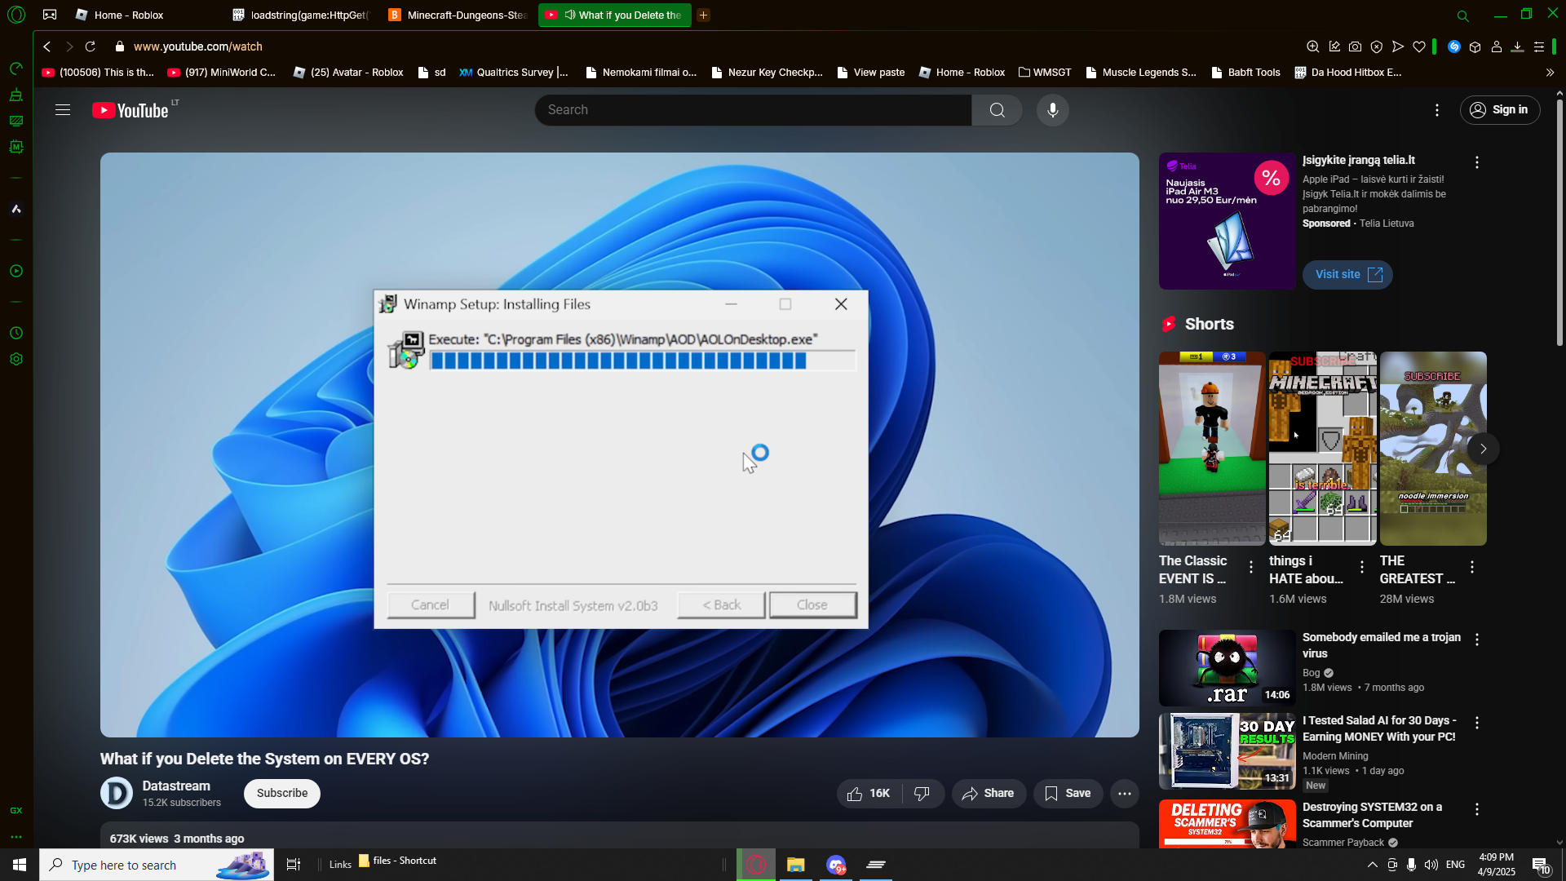Open the Player sidebar icon

pos(15,271)
